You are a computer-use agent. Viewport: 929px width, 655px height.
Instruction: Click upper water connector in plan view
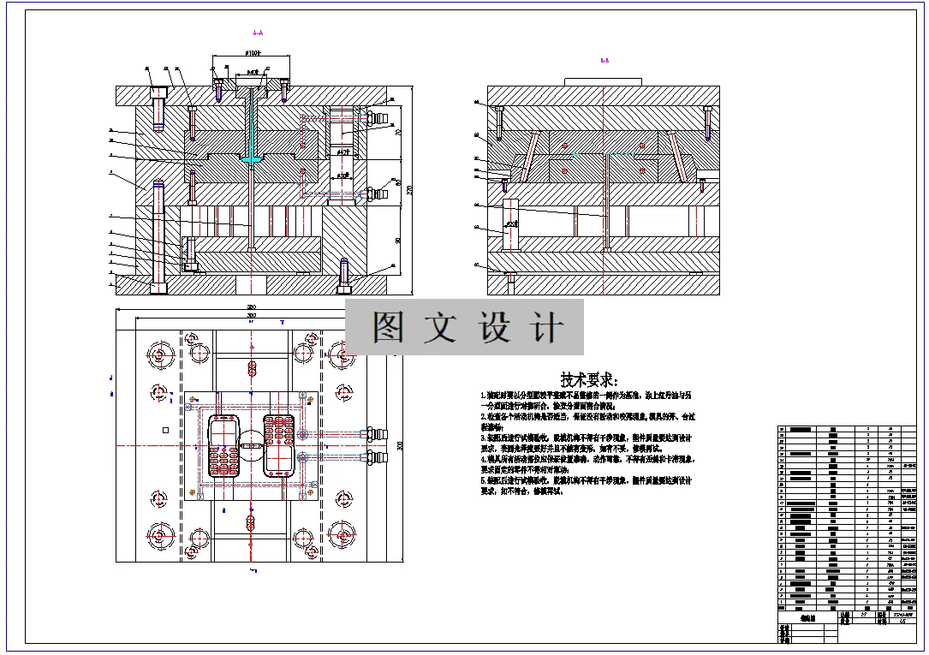[x=376, y=434]
